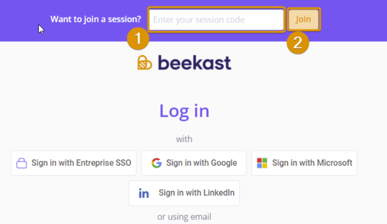
Task: Sign in with Google text button
Action: click(201, 163)
